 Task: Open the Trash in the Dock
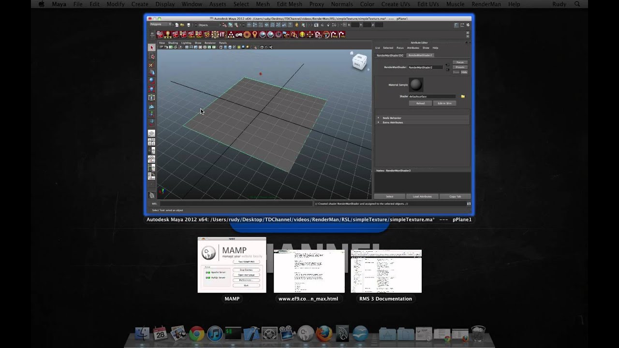[x=478, y=333]
